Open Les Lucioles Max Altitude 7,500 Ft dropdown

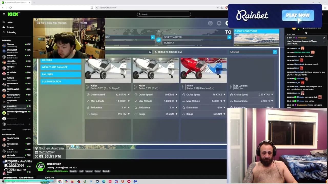tap(272, 101)
